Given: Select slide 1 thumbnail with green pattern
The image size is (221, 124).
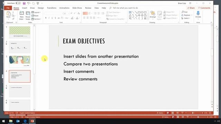Looking at the screenshot, I should click(20, 32).
